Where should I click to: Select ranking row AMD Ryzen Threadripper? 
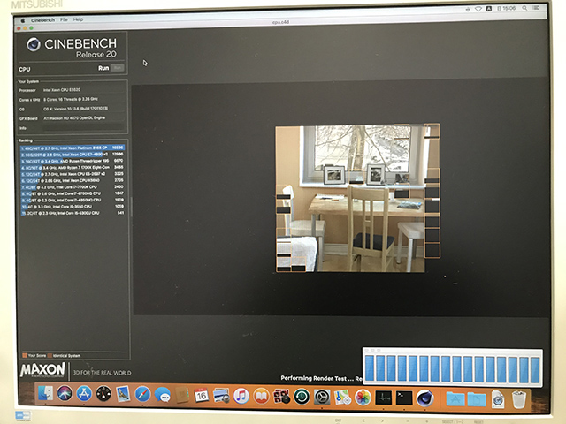click(73, 161)
